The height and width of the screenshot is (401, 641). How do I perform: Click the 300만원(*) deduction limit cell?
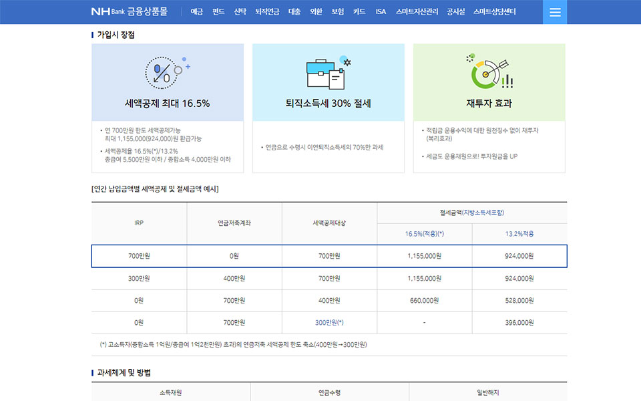tap(329, 322)
